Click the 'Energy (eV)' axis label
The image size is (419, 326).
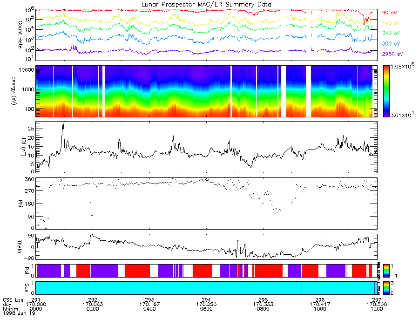tap(14, 91)
